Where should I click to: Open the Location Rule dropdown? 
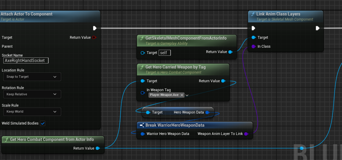pyautogui.click(x=32, y=77)
